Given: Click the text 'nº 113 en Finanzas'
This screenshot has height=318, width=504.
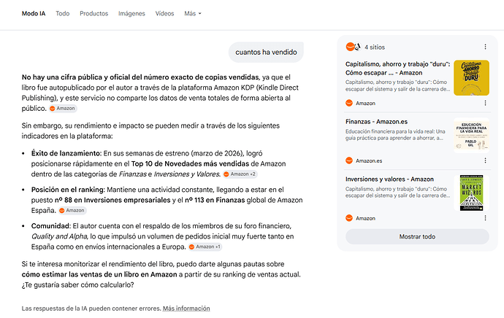Looking at the screenshot, I should point(215,200).
